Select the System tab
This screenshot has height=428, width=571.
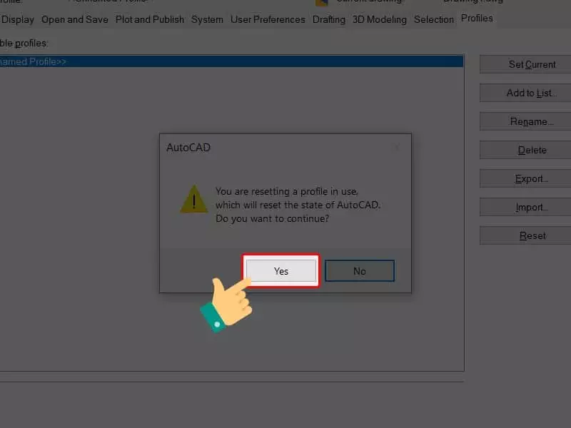pyautogui.click(x=207, y=19)
